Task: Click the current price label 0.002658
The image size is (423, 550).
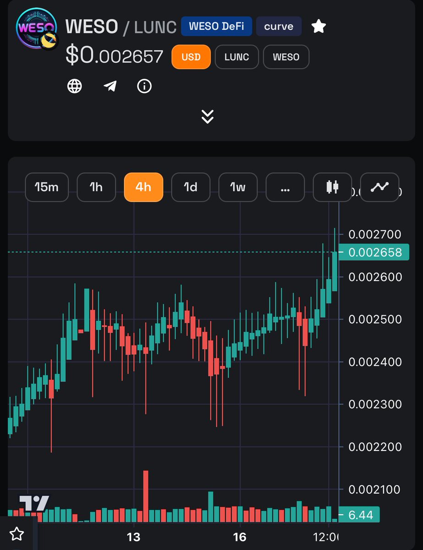Action: (374, 252)
